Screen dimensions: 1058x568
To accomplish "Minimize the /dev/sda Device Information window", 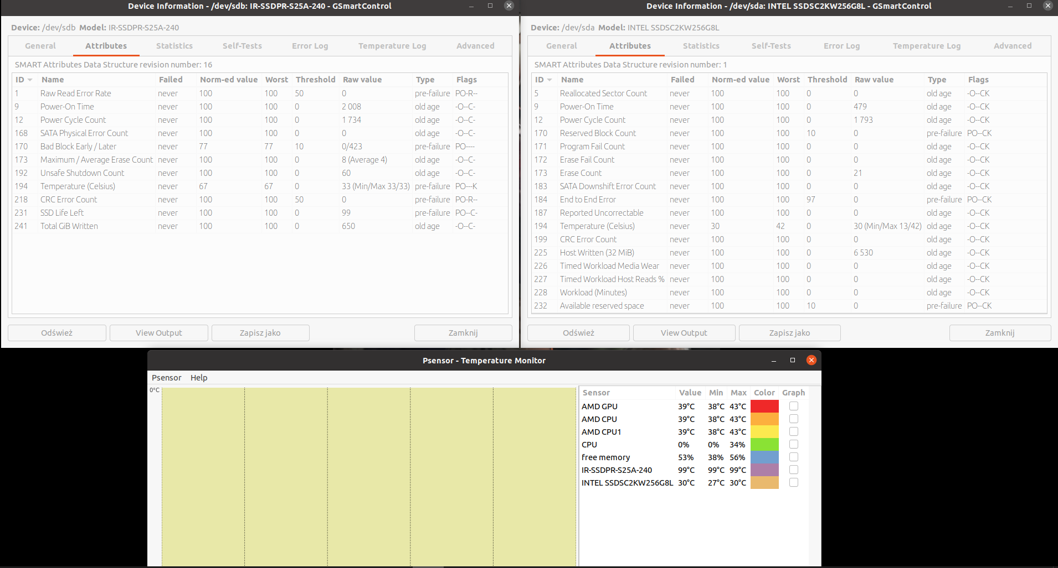I will point(1010,6).
